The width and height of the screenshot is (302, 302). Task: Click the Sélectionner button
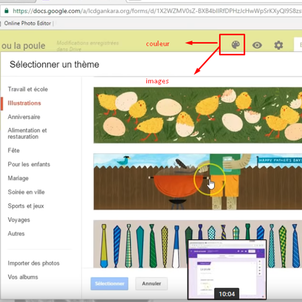[109, 284]
